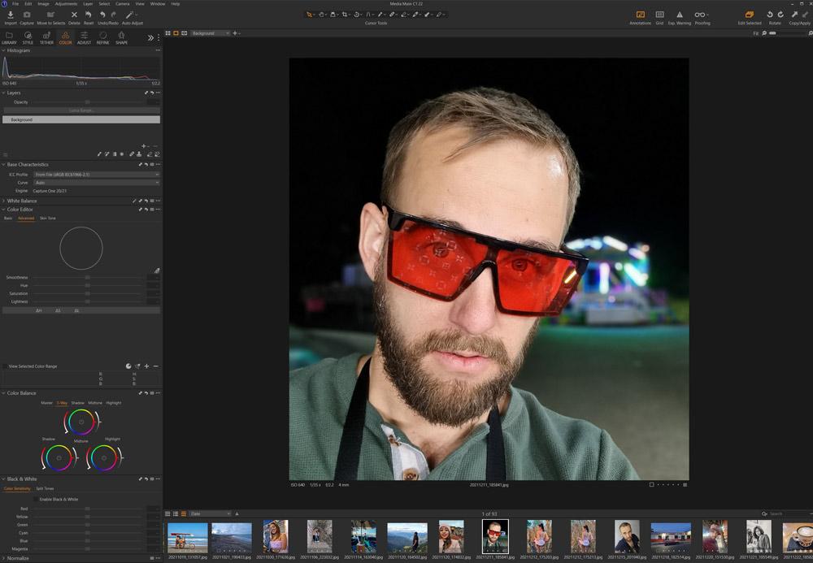813x563 pixels.
Task: Click the Reset adjustments icon
Action: 89,15
